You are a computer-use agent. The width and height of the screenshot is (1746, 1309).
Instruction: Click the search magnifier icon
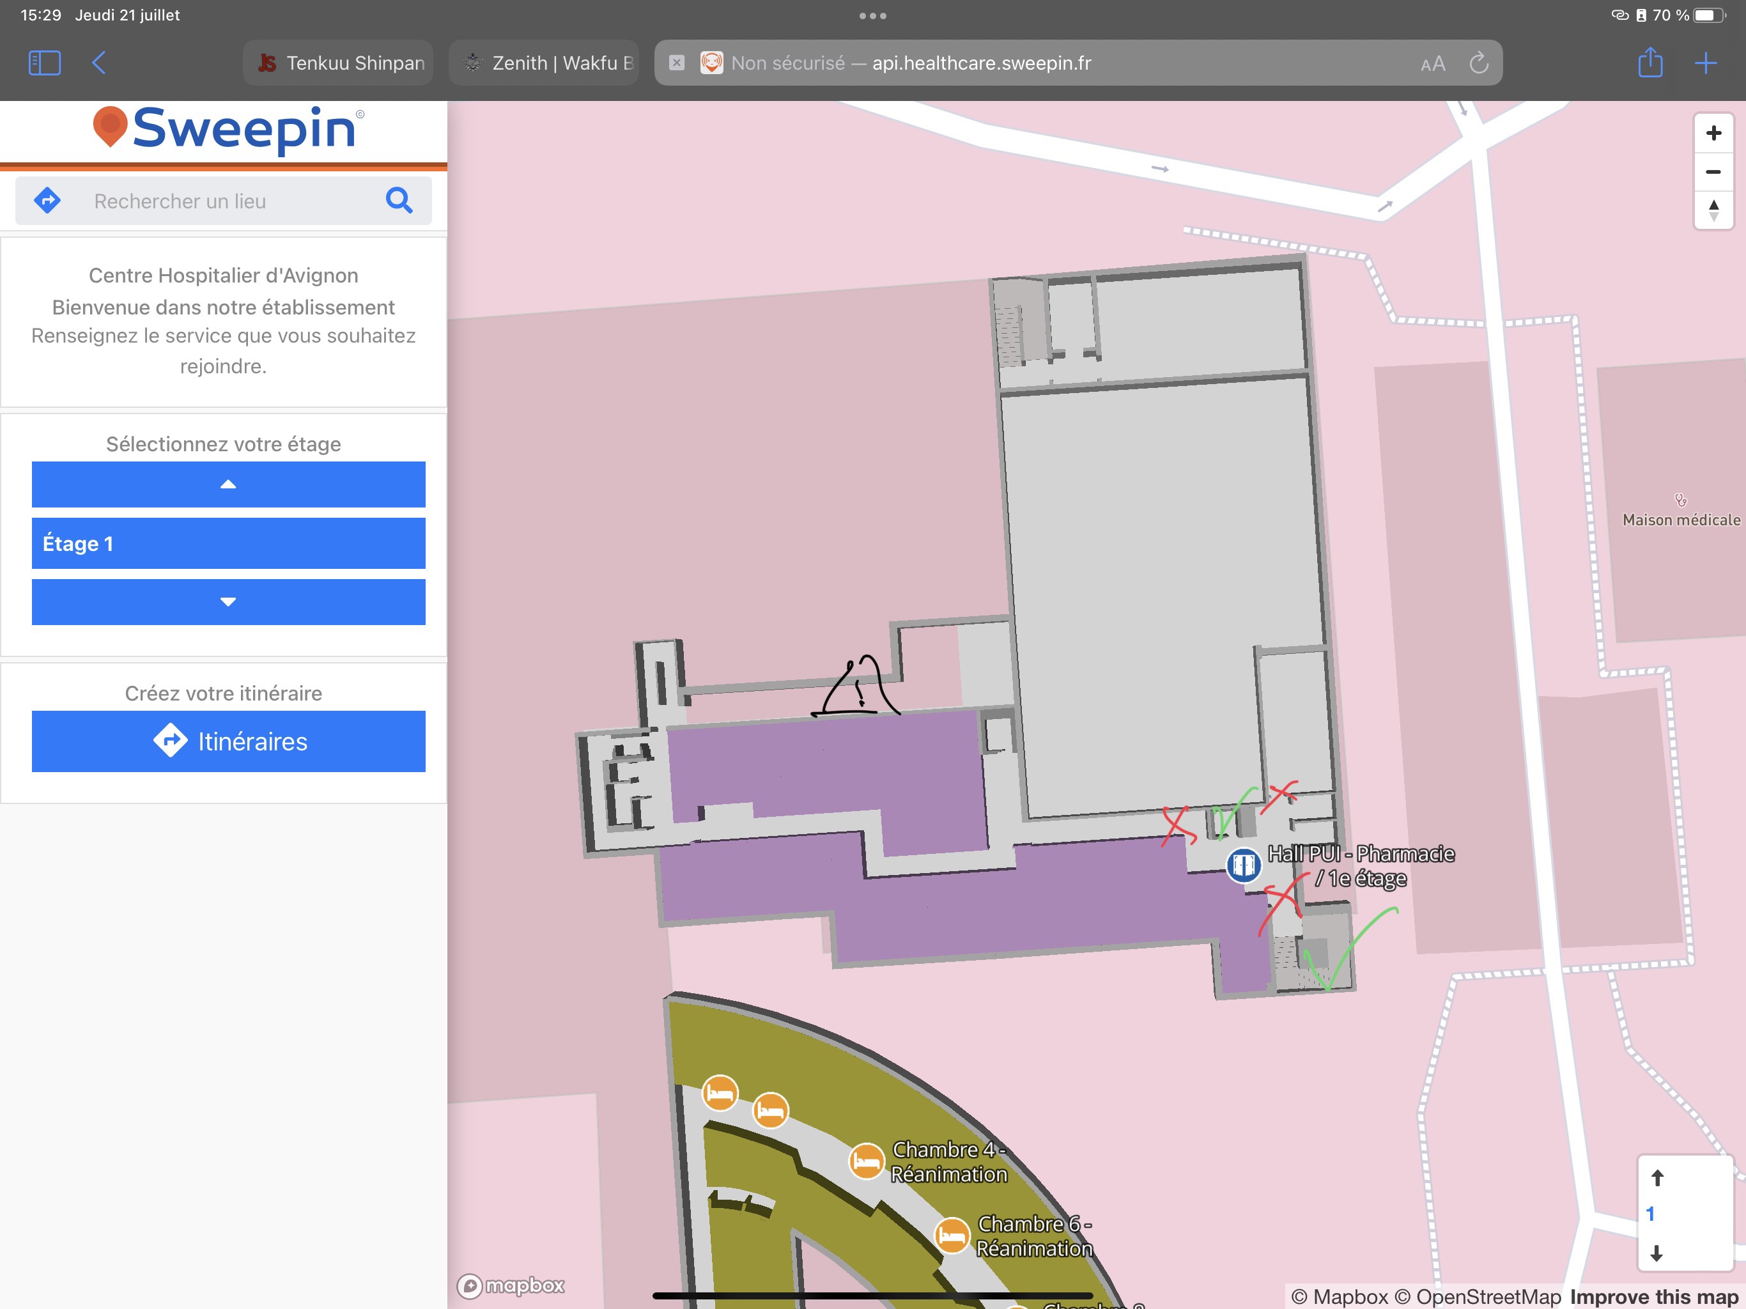point(399,201)
